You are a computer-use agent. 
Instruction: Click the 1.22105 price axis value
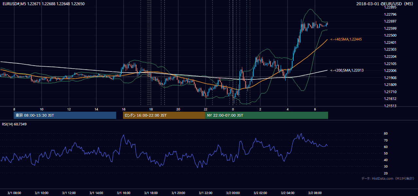(x=390, y=64)
